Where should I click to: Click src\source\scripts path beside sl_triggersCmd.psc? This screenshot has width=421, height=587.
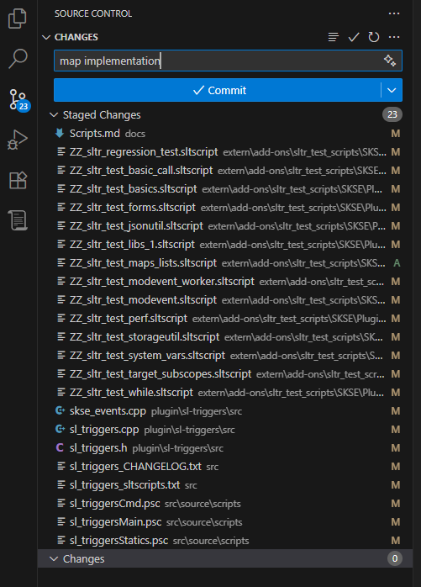(x=203, y=504)
